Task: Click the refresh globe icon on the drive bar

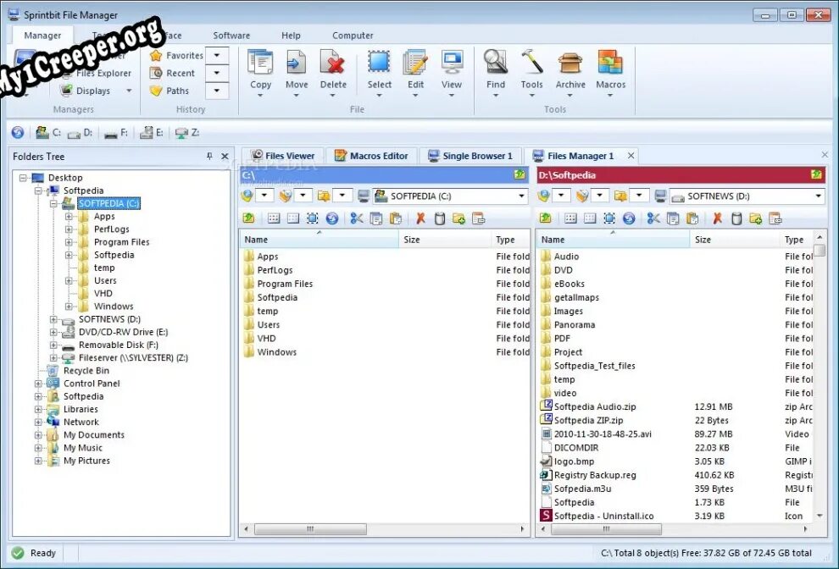Action: (x=18, y=132)
